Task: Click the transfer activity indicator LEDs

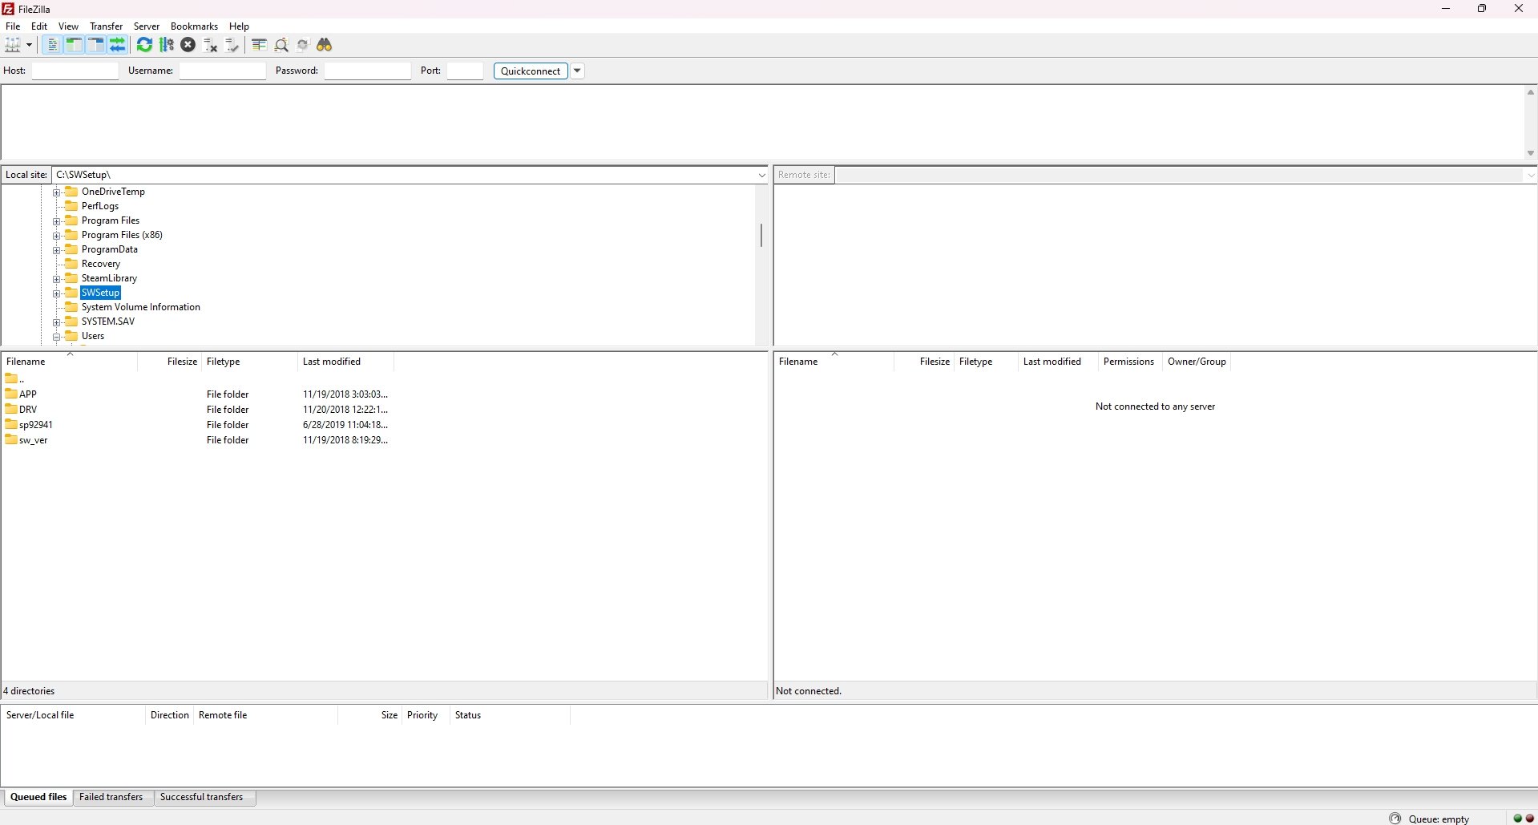Action: click(1524, 819)
